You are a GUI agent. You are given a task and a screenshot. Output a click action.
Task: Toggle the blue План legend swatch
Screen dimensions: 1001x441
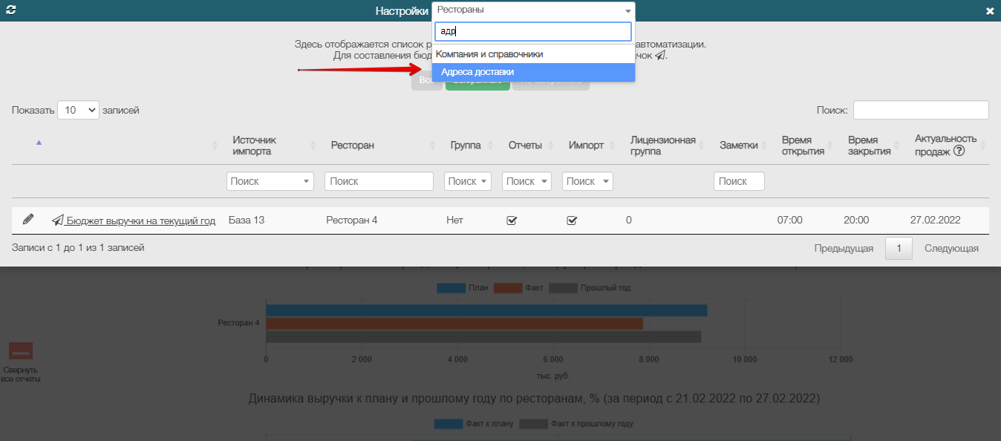(451, 287)
